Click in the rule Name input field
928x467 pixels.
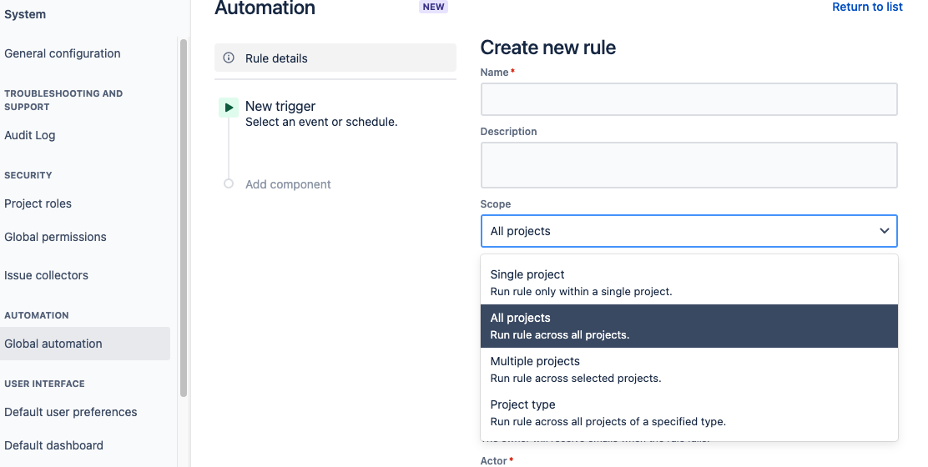point(688,99)
